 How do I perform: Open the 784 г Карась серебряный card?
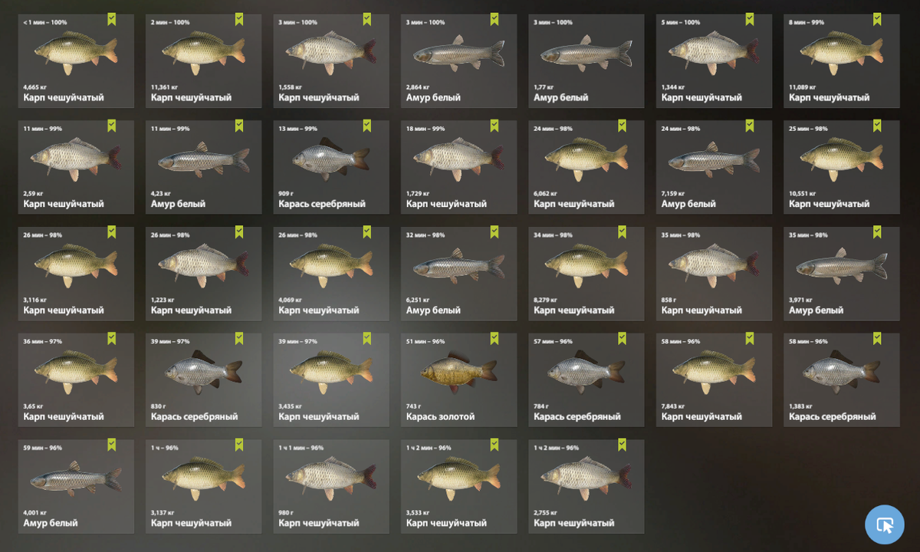click(x=586, y=380)
